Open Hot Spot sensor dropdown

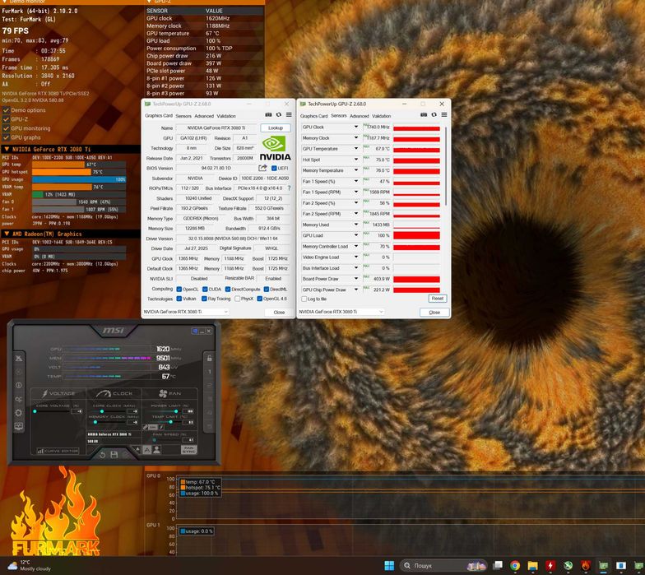(x=355, y=160)
